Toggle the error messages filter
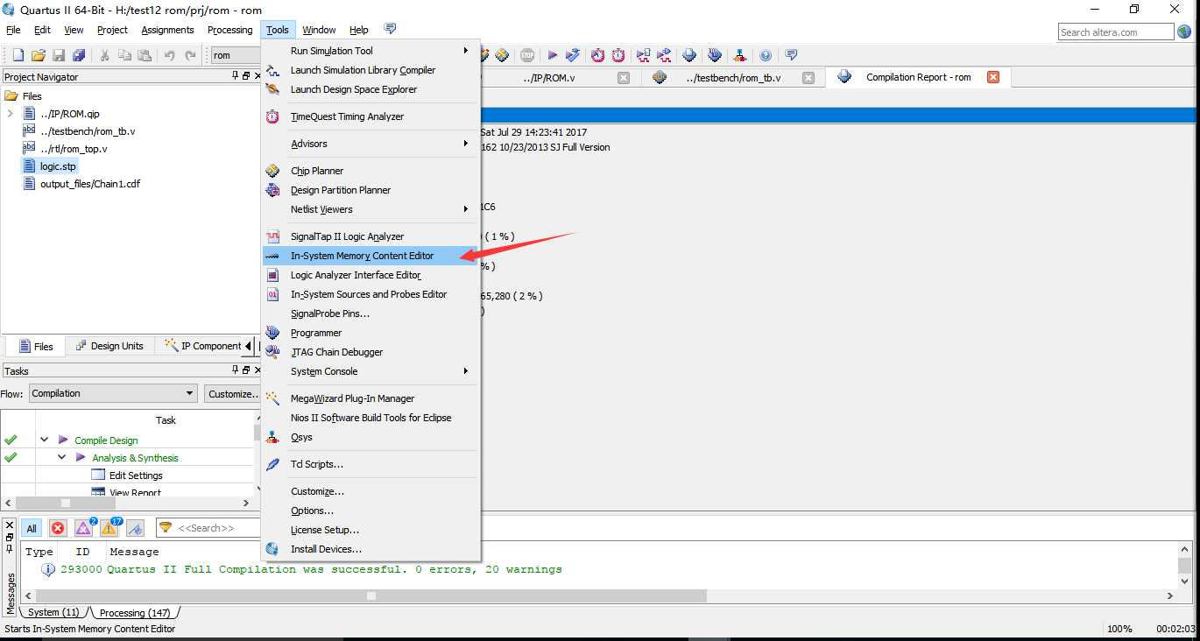1200x641 pixels. tap(58, 528)
